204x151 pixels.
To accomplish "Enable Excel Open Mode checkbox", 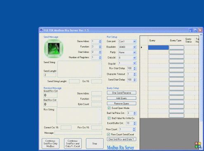I will [x=109, y=108].
